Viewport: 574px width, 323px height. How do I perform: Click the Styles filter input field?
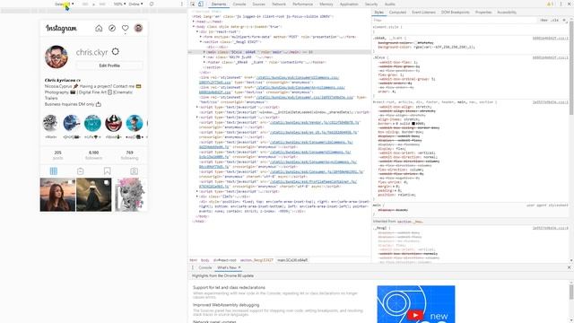pos(454,20)
